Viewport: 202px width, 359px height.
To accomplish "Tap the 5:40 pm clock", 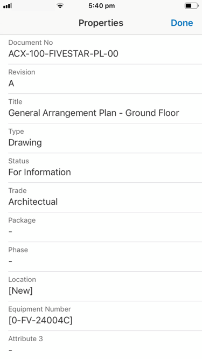I will tap(102, 6).
